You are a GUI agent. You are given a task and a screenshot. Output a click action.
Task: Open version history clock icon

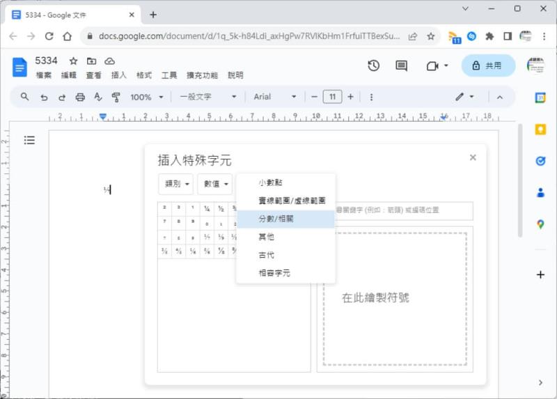[374, 65]
